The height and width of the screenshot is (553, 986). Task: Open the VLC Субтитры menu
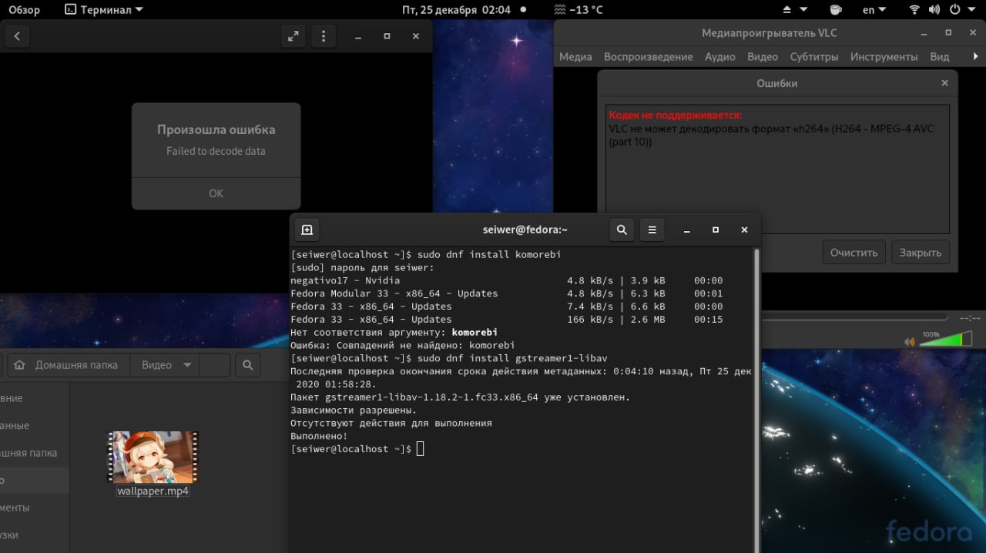(814, 56)
